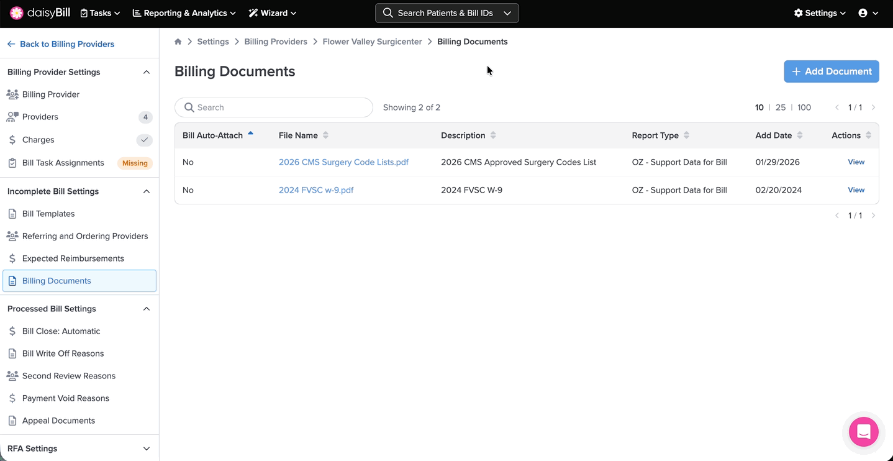Viewport: 893px width, 461px height.
Task: Open the Reporting & Analytics menu
Action: (184, 13)
